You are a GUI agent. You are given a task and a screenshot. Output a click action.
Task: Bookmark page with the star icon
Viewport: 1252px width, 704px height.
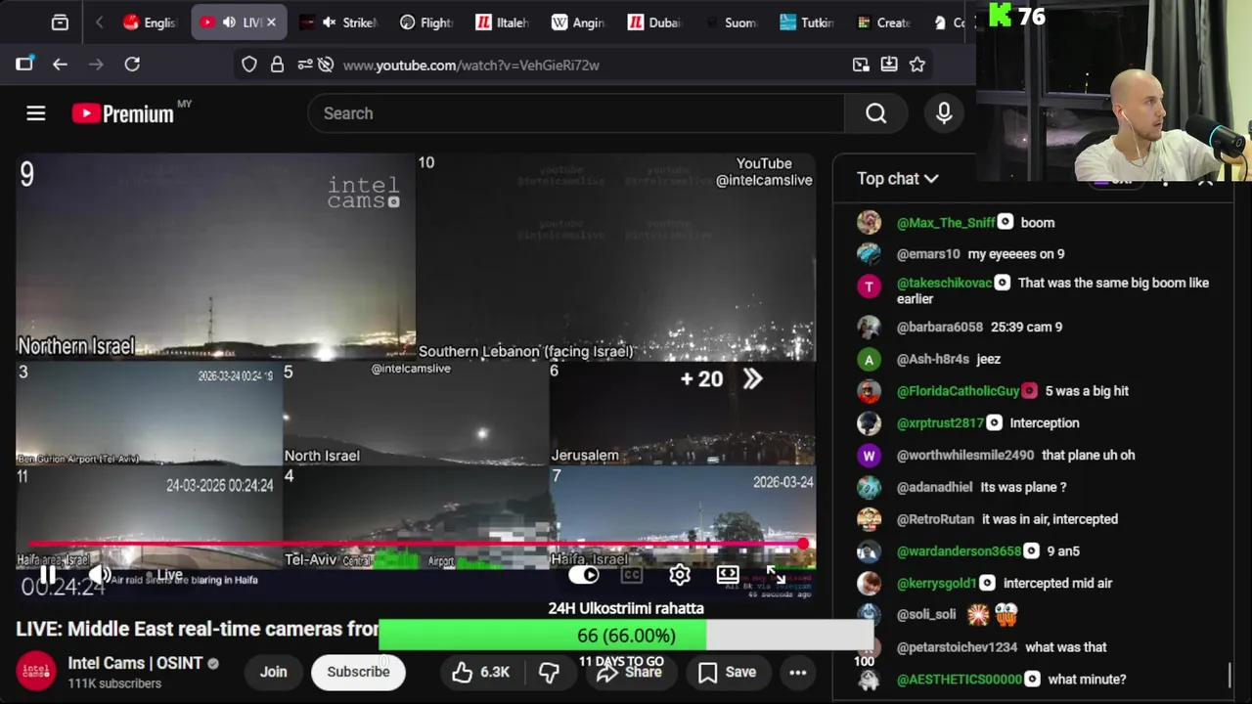917,65
